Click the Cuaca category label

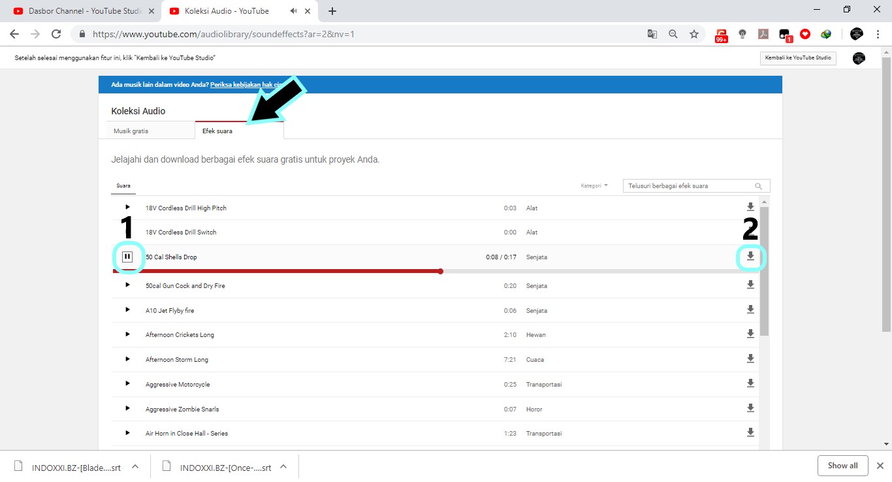click(535, 359)
